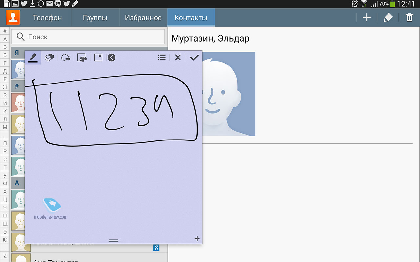
Task: Save the memo with the checkmark
Action: [x=194, y=58]
